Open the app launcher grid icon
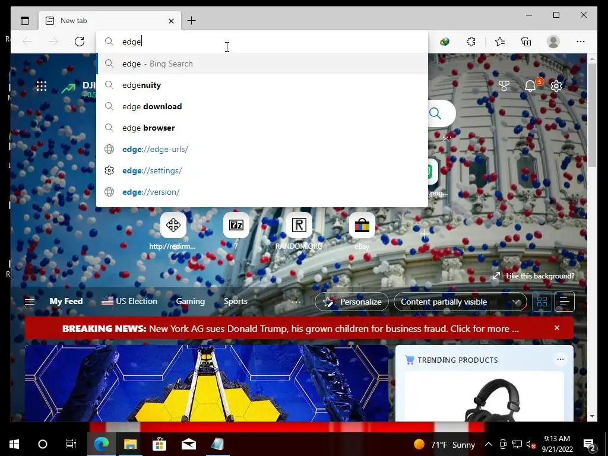 [42, 85]
